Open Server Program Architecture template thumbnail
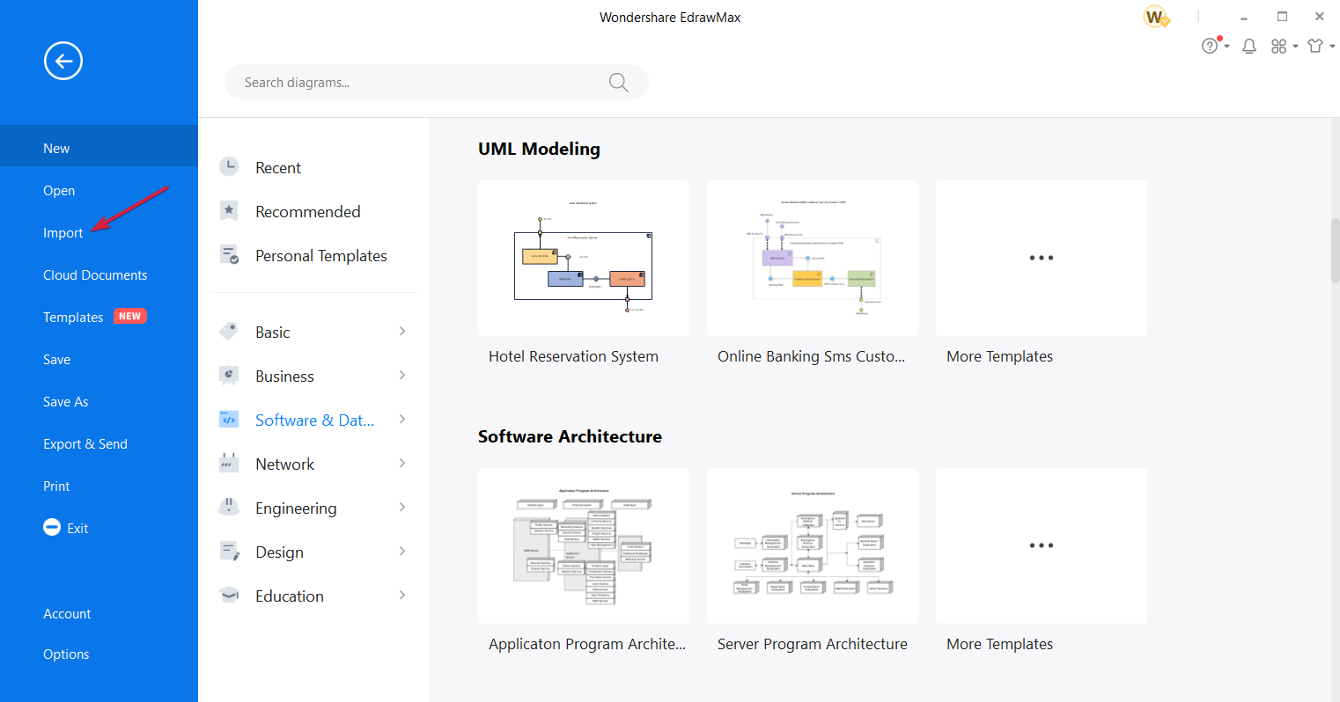The width and height of the screenshot is (1340, 702). click(x=813, y=545)
